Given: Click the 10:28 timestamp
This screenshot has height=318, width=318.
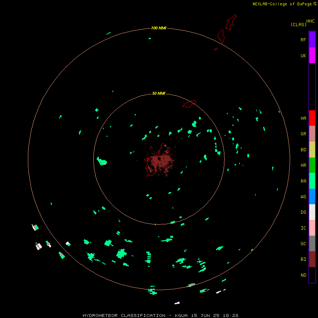Looking at the screenshot, I should 230,316.
